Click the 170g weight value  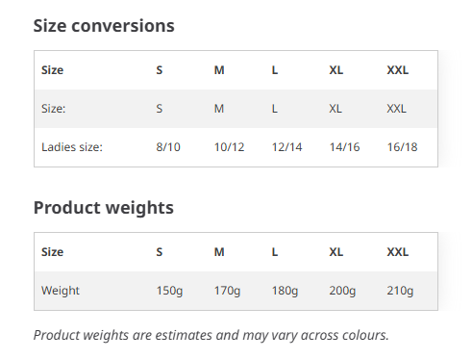[227, 291]
